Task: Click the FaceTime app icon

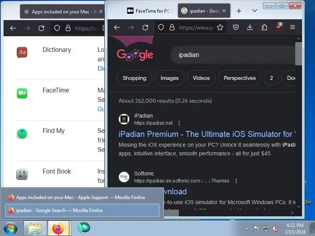Action: [x=22, y=93]
